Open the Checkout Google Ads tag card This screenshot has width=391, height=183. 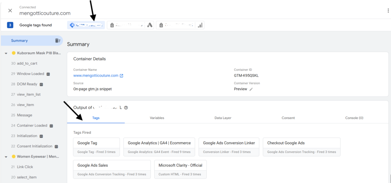[302, 147]
